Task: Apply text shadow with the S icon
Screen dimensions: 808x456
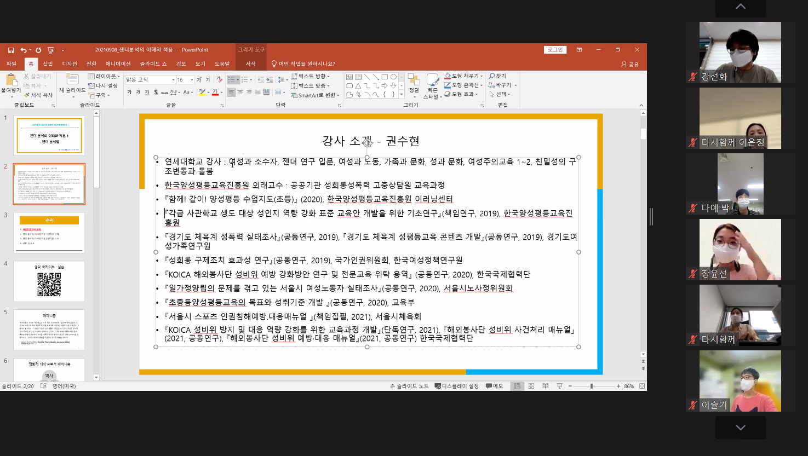Action: [156, 92]
